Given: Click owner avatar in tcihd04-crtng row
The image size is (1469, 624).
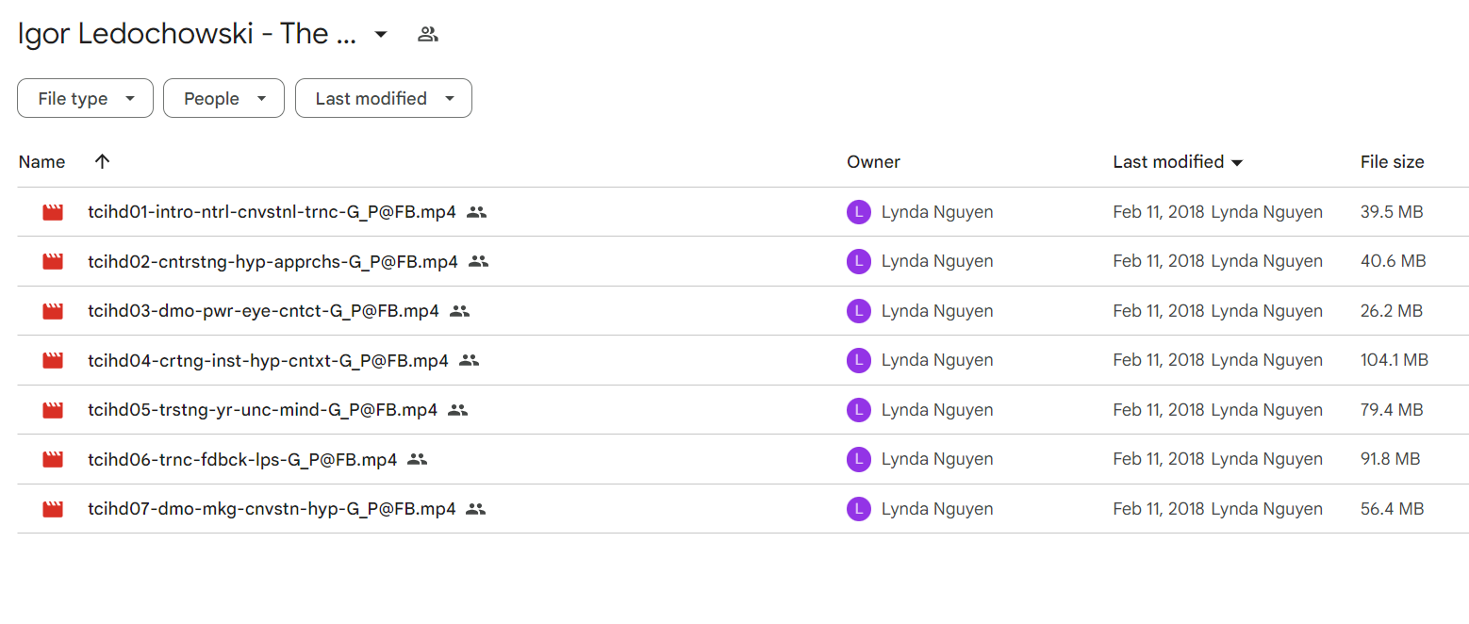Looking at the screenshot, I should [858, 360].
